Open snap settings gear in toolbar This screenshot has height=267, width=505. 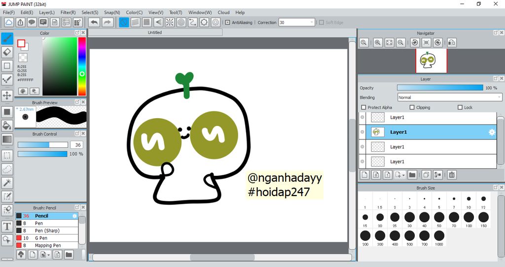click(216, 23)
